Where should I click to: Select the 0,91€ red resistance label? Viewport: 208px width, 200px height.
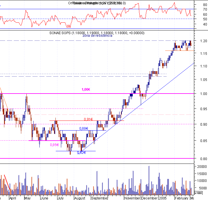pos(88,119)
